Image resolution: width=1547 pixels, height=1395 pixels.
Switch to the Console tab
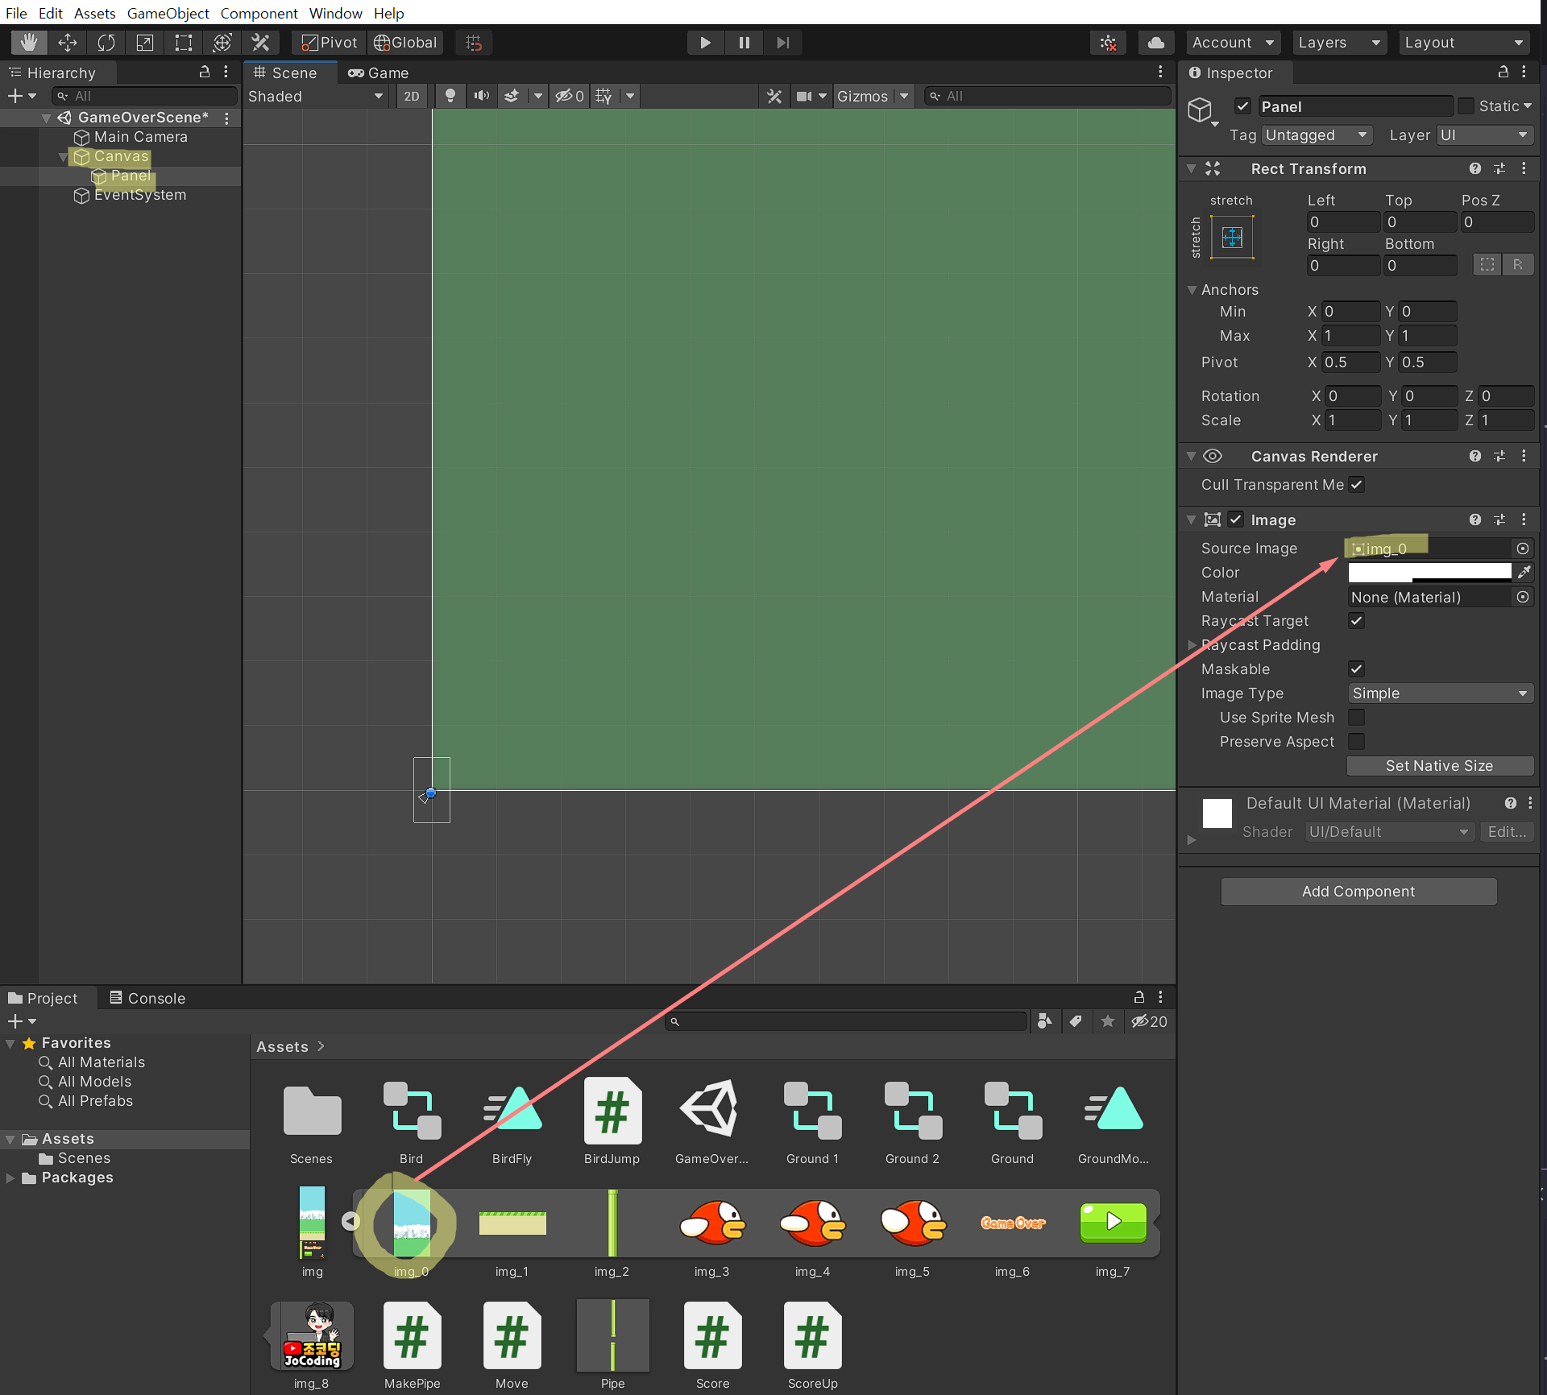pos(147,998)
